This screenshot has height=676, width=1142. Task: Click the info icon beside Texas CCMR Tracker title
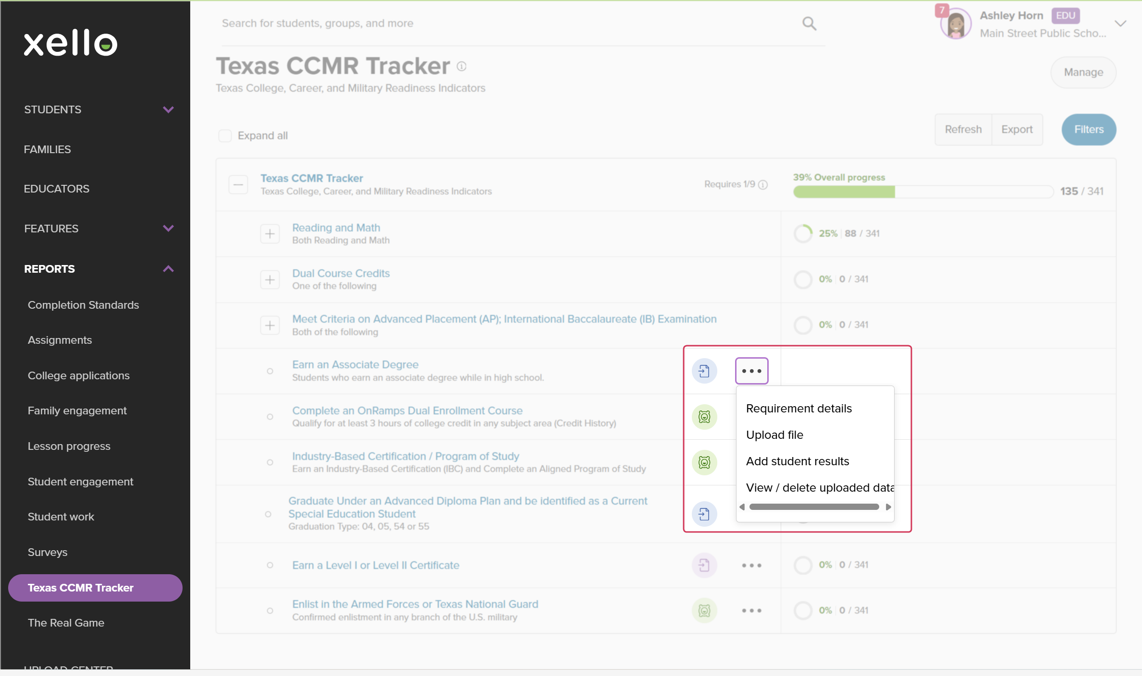(462, 66)
